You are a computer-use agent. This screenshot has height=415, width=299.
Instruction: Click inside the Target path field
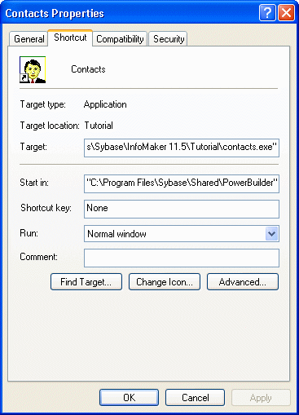pyautogui.click(x=182, y=148)
